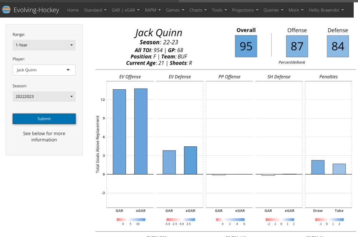Click the PP Offense panel title
The height and width of the screenshot is (237, 358).
point(229,77)
